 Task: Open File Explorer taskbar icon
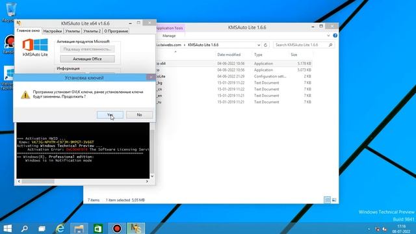tap(79, 228)
